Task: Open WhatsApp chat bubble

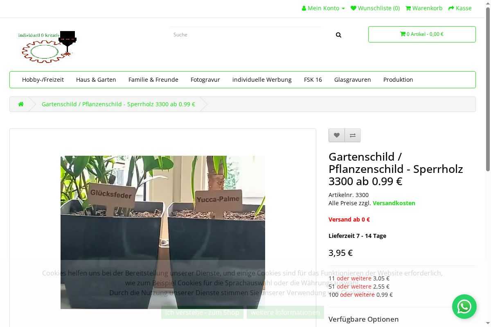Action: tap(464, 307)
